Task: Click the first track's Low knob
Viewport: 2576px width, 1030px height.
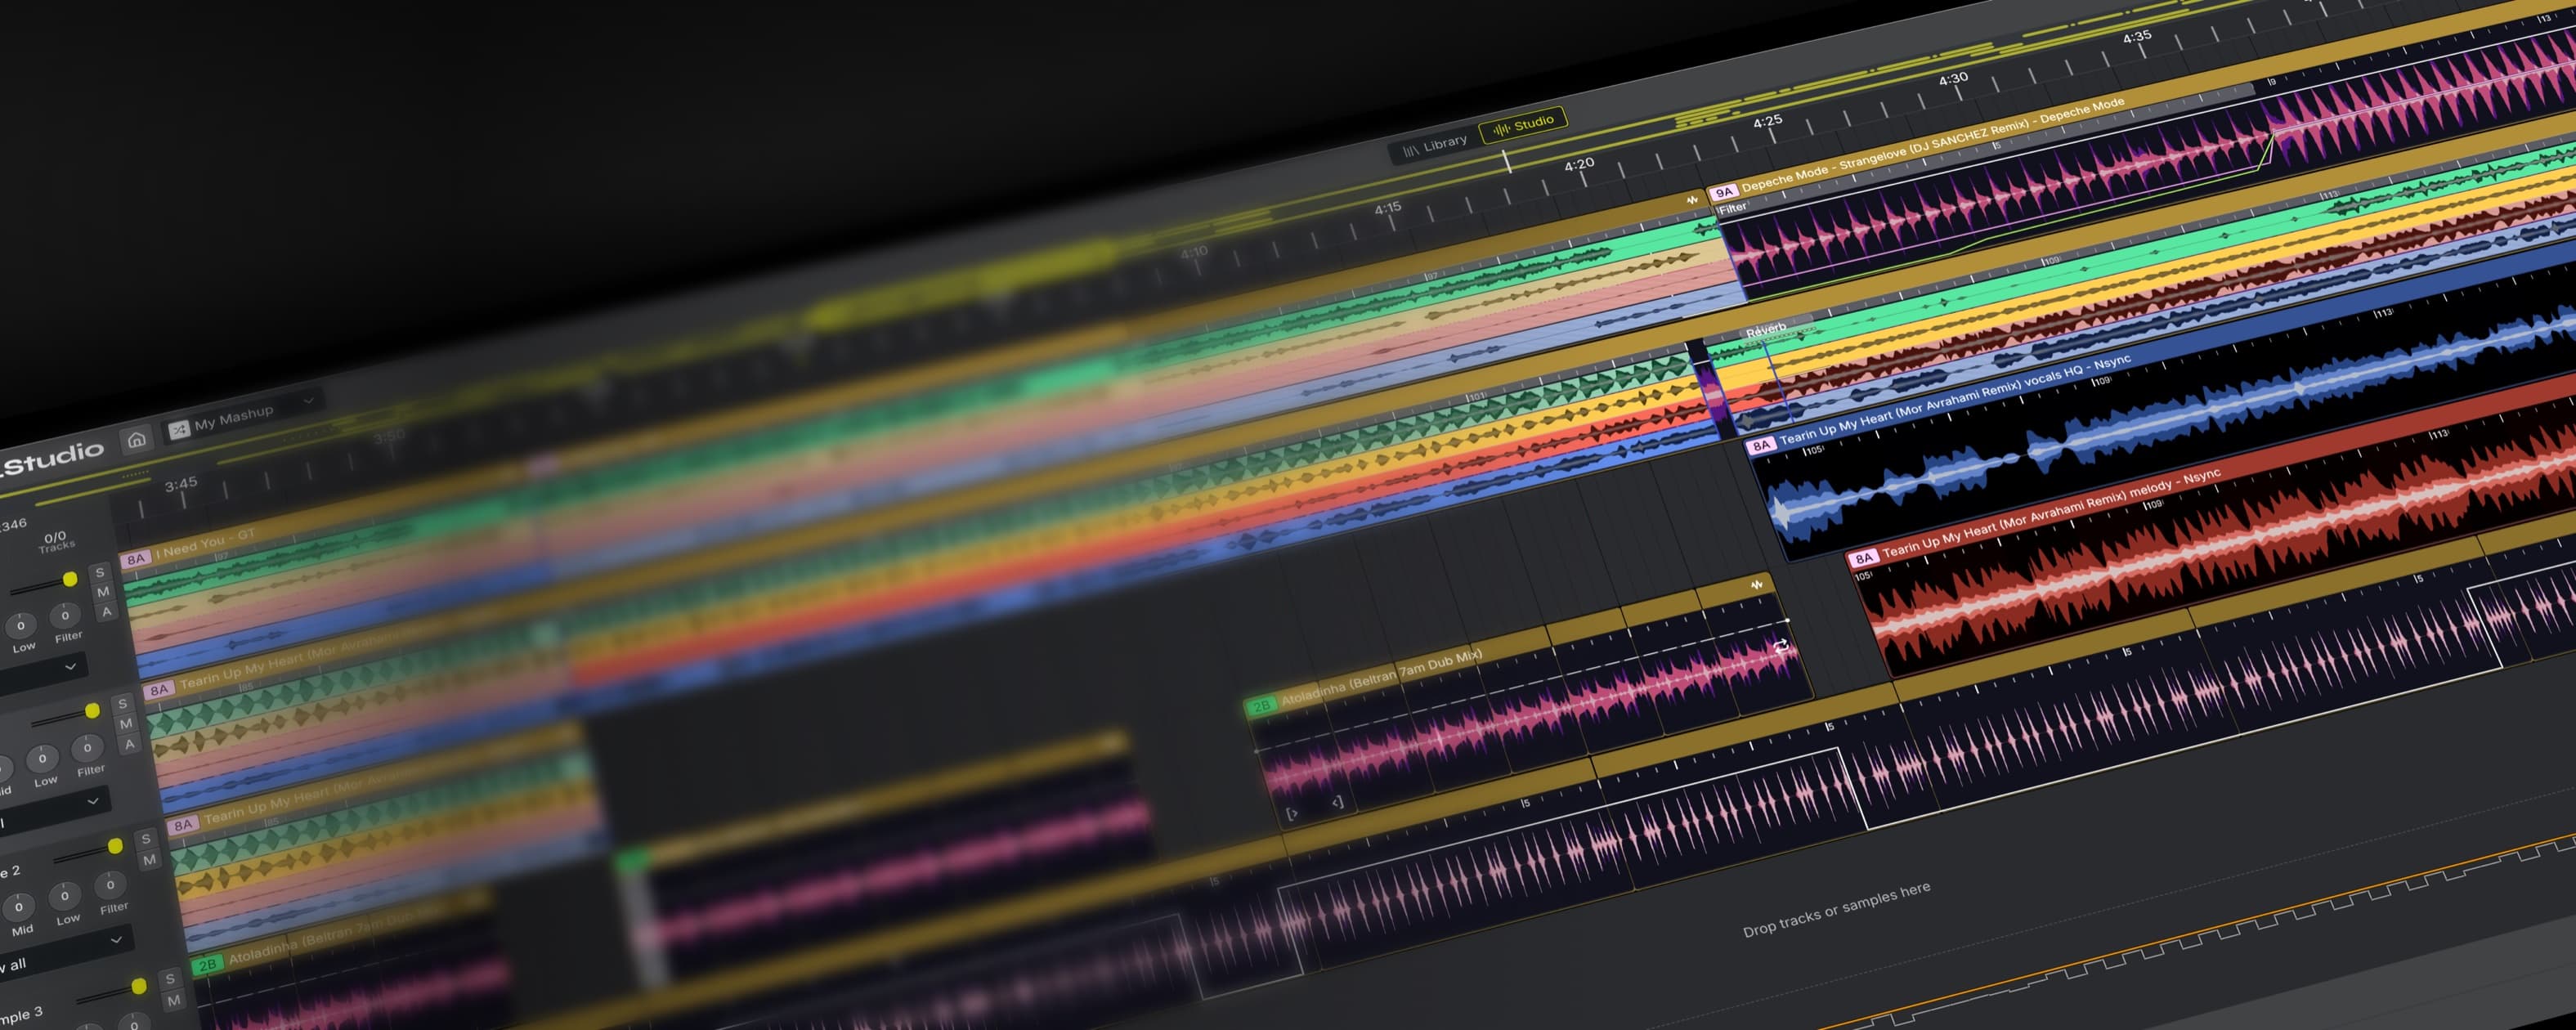Action: [20, 626]
